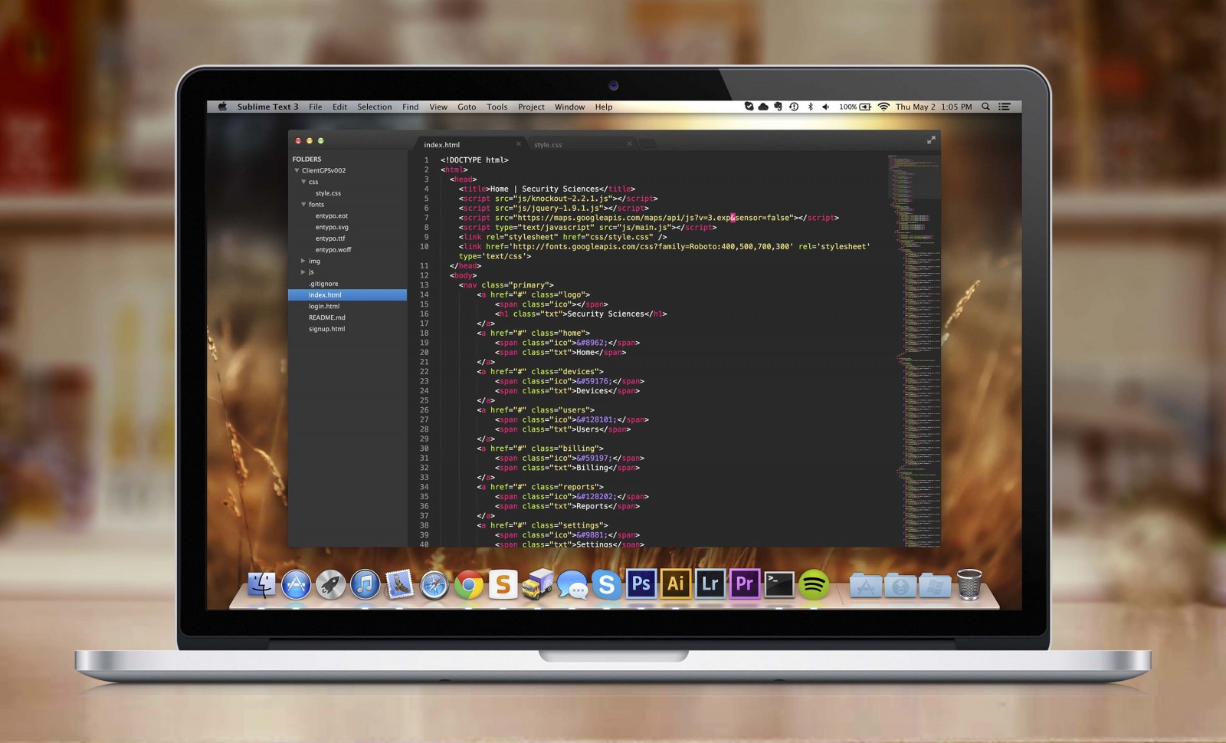Launch the App Store dock icon
1226x743 pixels.
point(296,584)
